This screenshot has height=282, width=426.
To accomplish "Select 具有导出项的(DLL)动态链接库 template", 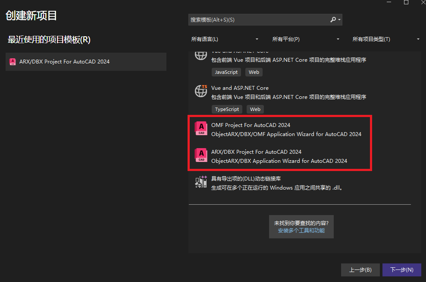I will tap(300, 183).
